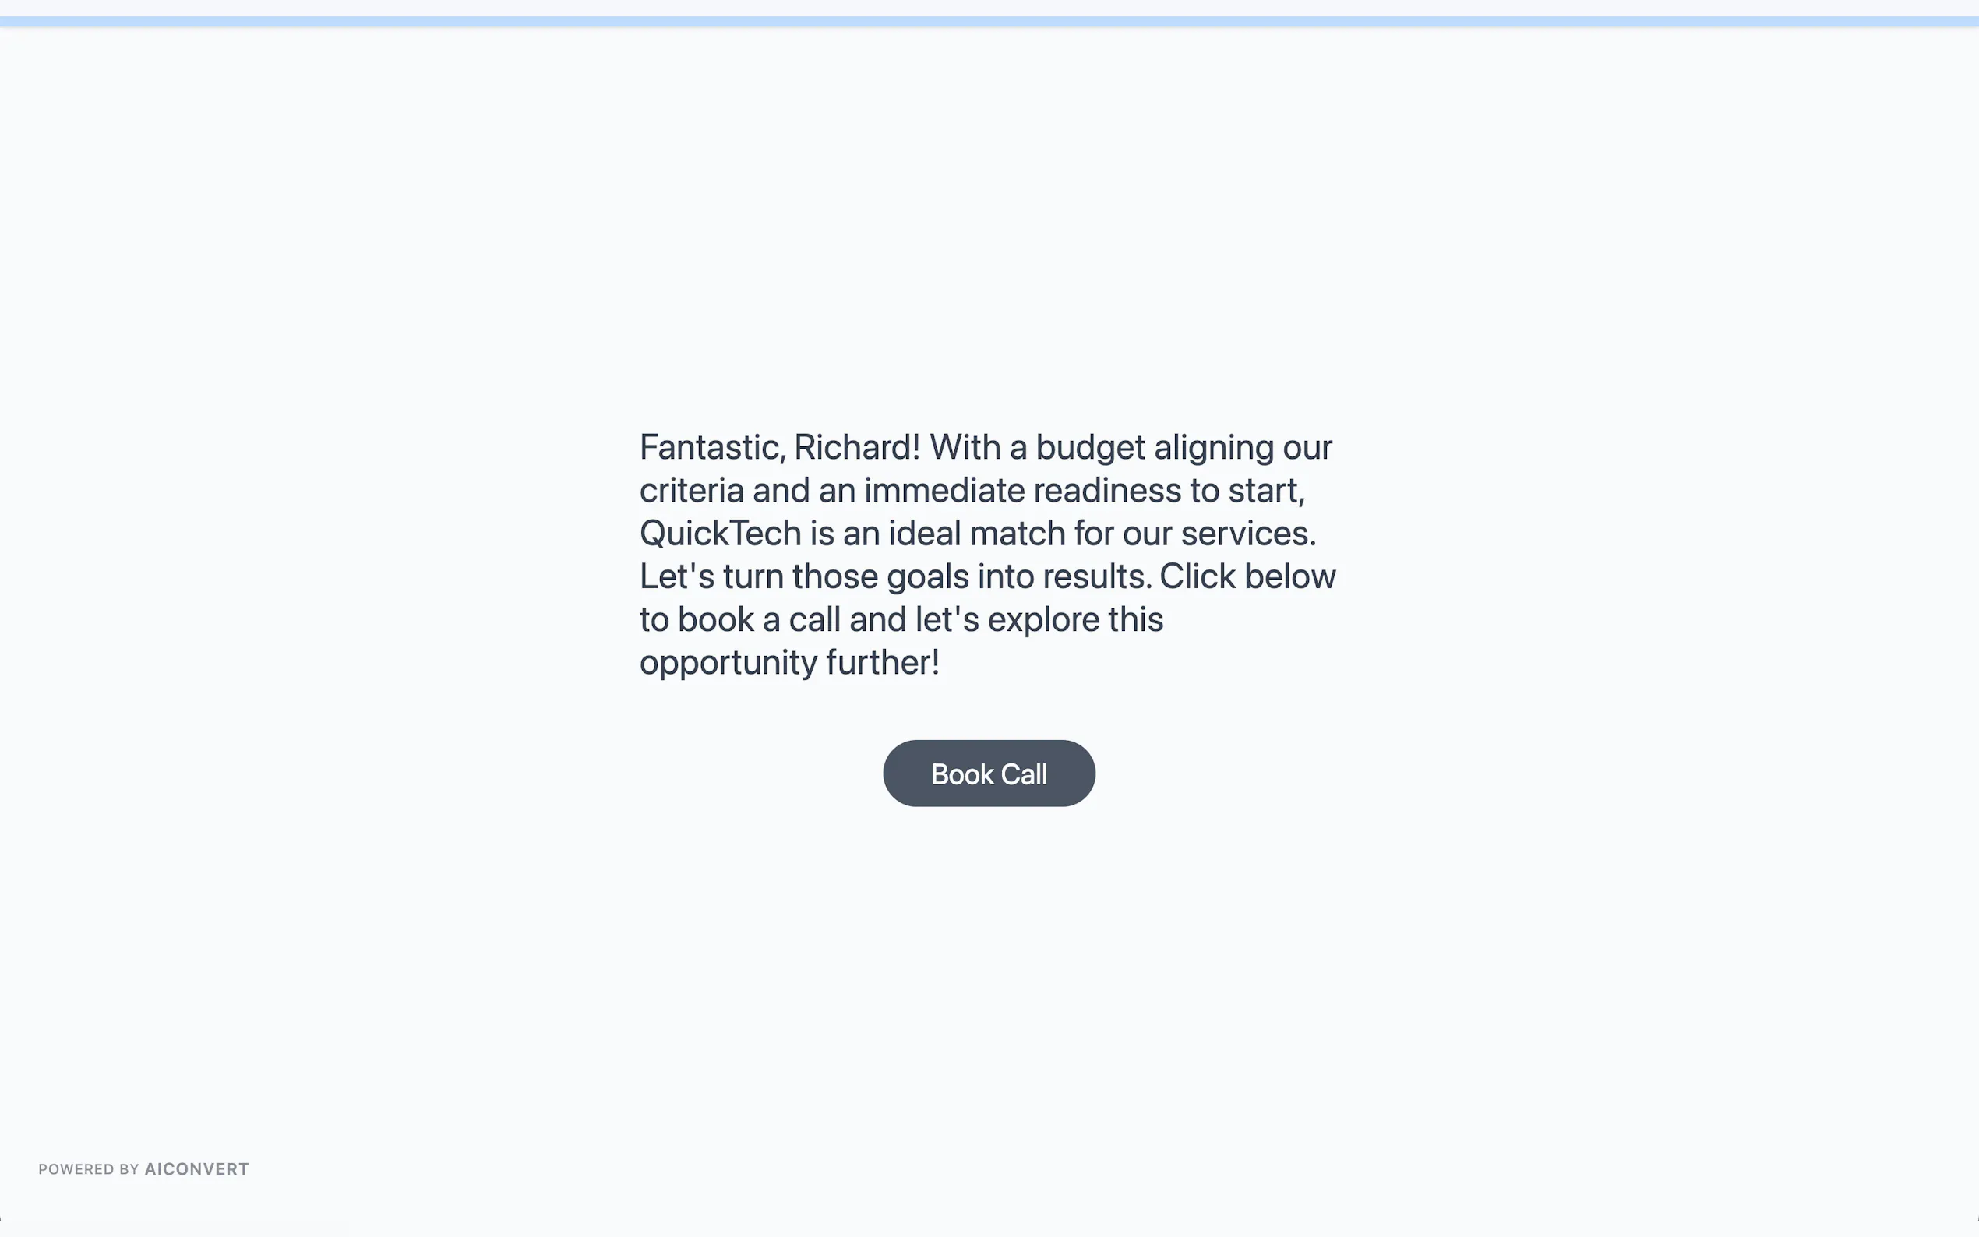1979x1237 pixels.
Task: Click the words "opportunity further!" in the text
Action: click(788, 663)
